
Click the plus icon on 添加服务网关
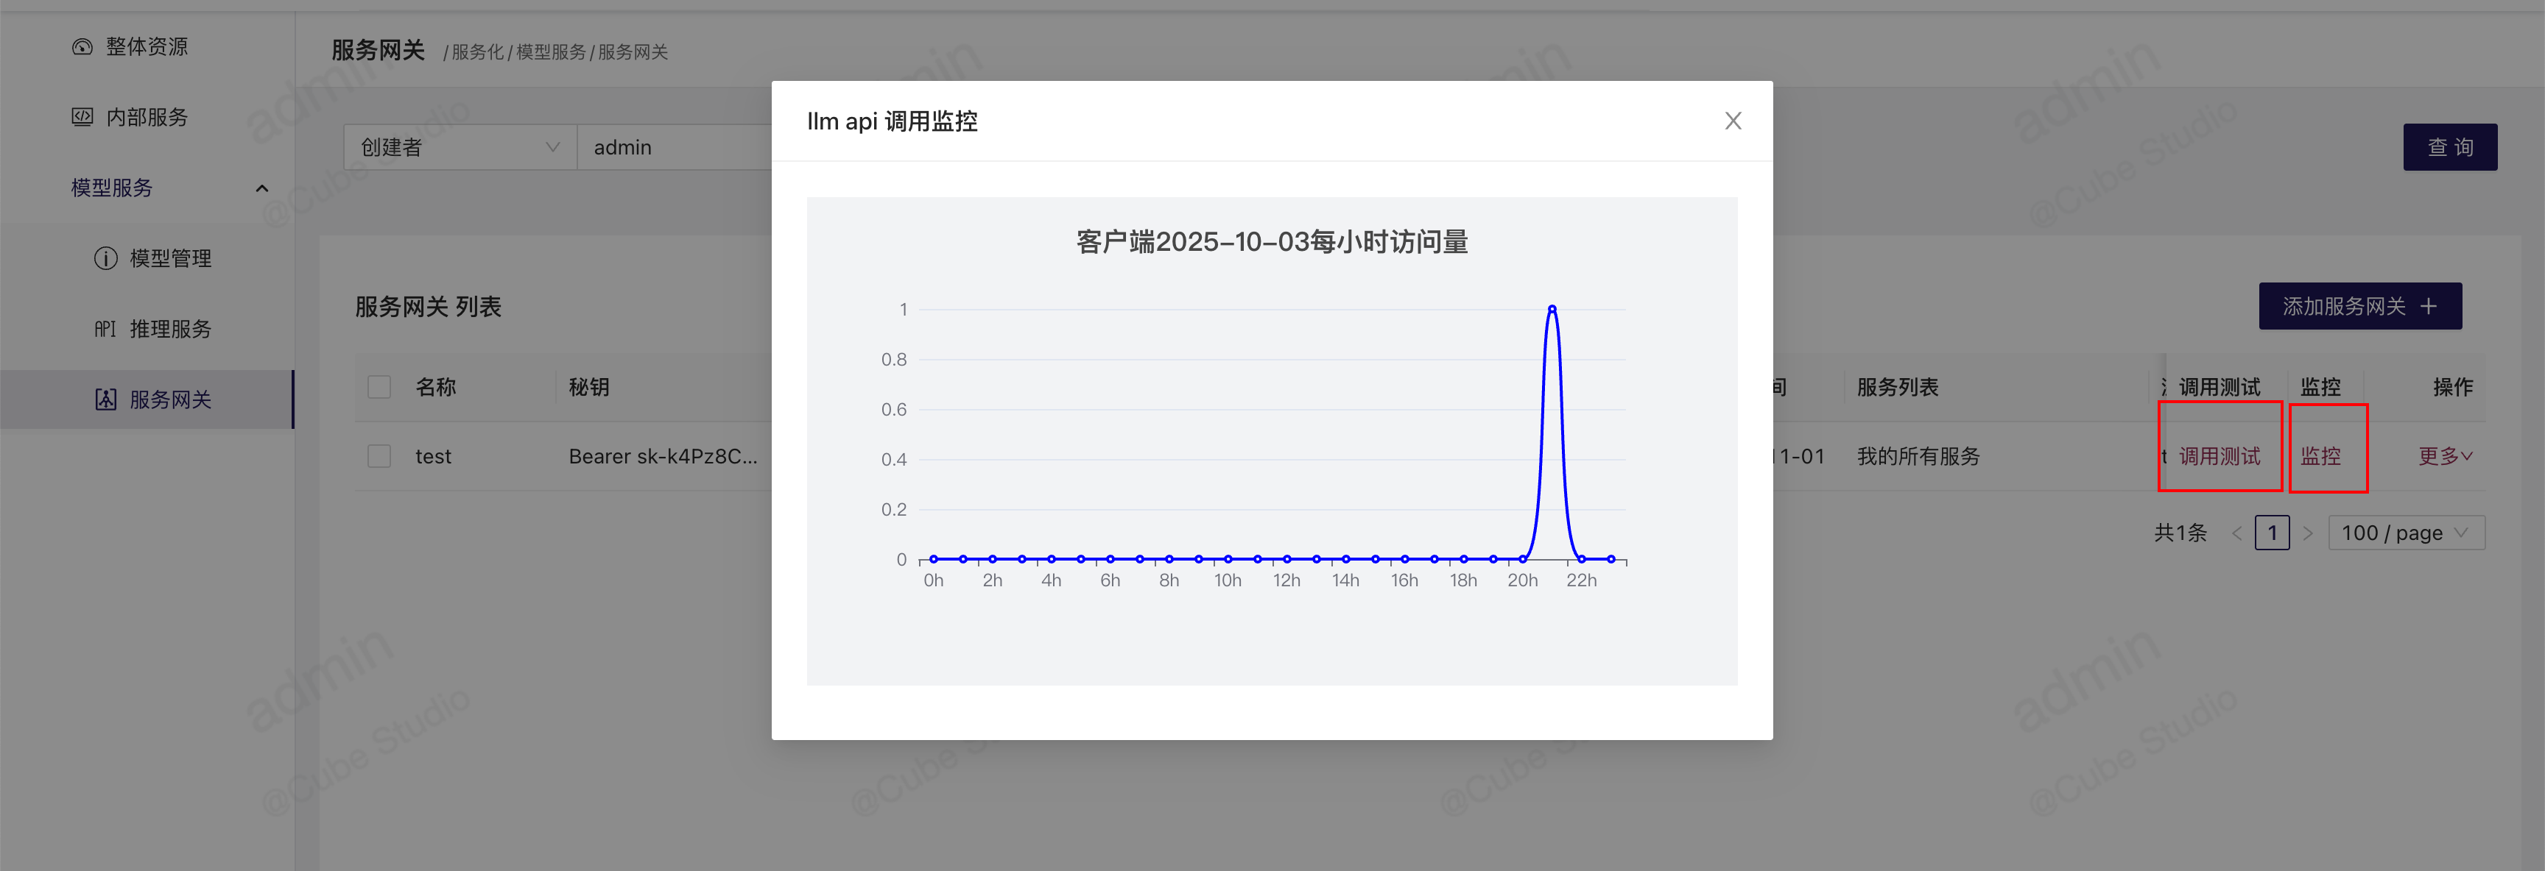click(2429, 307)
